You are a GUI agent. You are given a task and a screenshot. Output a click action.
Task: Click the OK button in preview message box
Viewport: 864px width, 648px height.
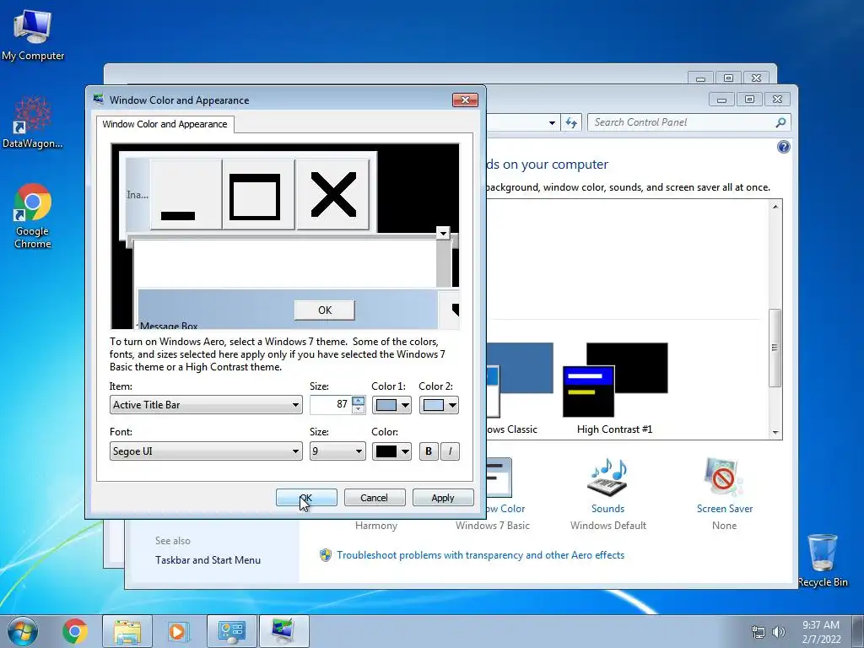(325, 310)
